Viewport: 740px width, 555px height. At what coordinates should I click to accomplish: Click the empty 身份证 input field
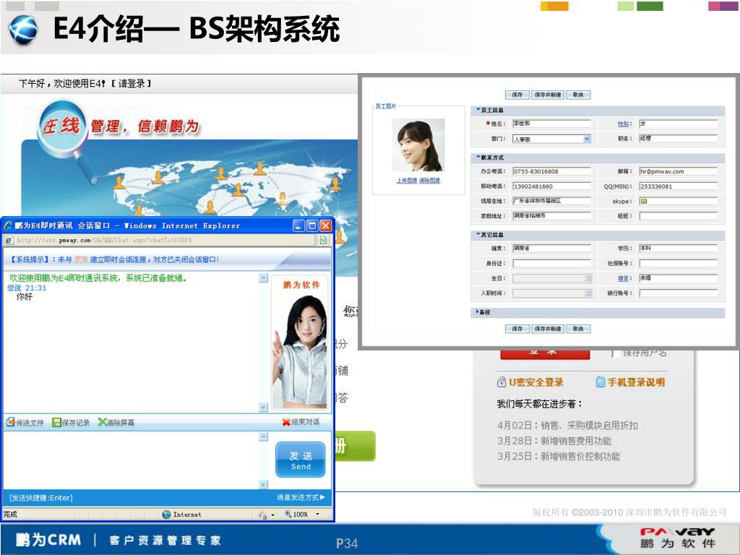[x=551, y=263]
